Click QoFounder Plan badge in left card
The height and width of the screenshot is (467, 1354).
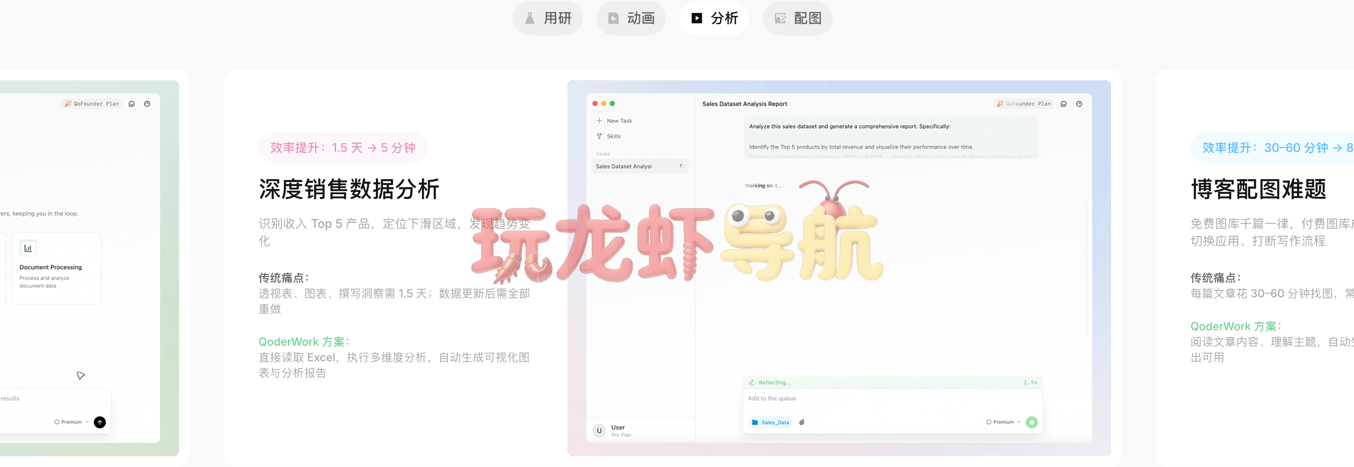point(91,104)
